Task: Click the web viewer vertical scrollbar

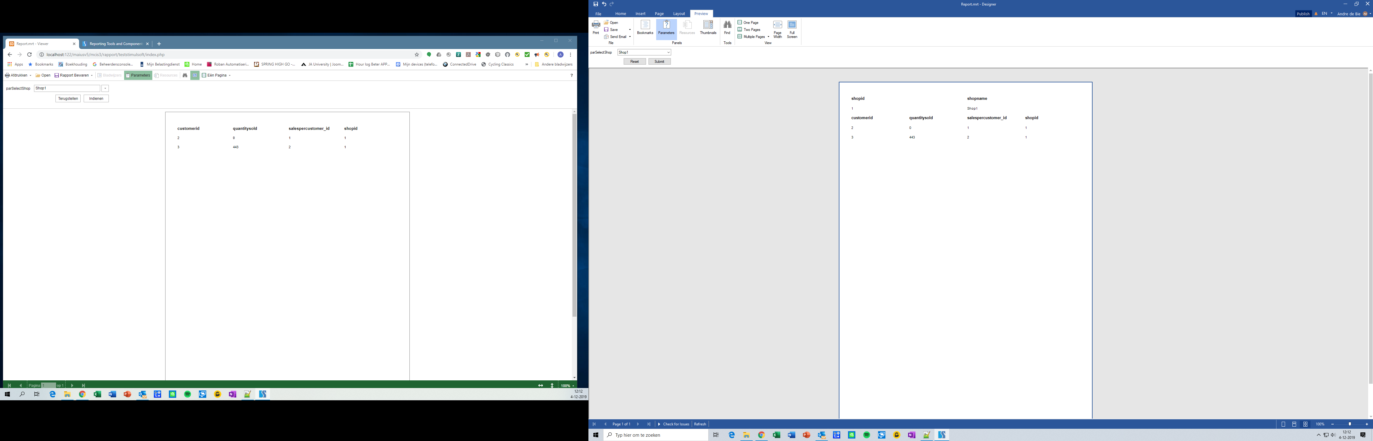Action: tap(574, 216)
